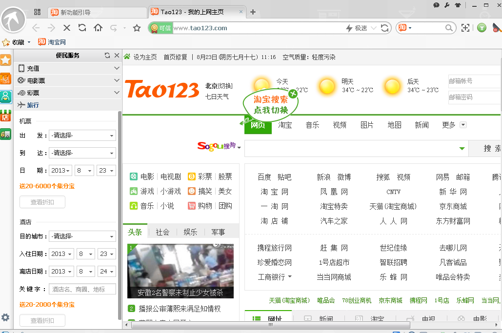Click the 设为主页 link
Viewport: 502px width, 333px height.
click(145, 57)
